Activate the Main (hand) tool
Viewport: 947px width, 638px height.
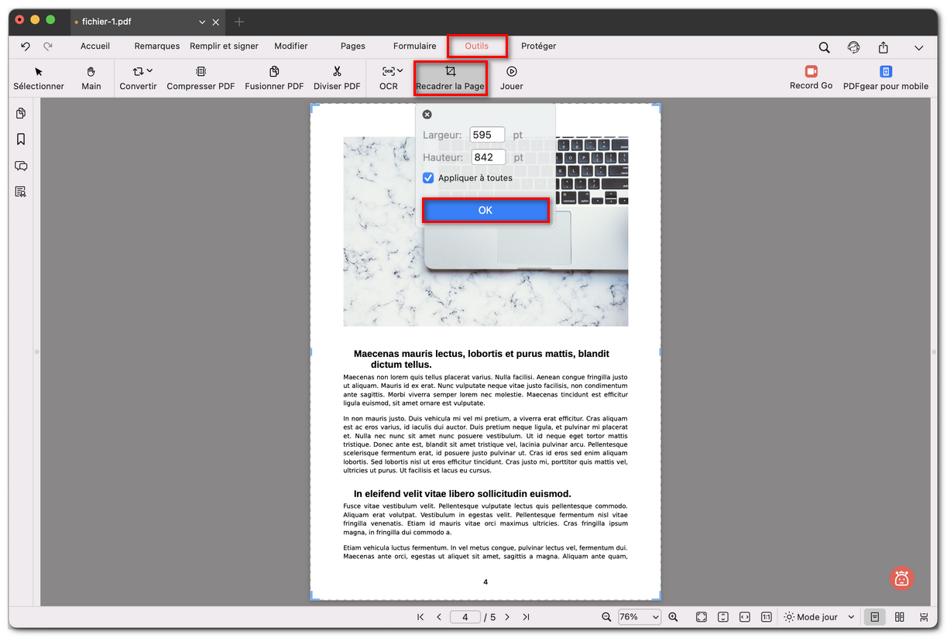91,77
